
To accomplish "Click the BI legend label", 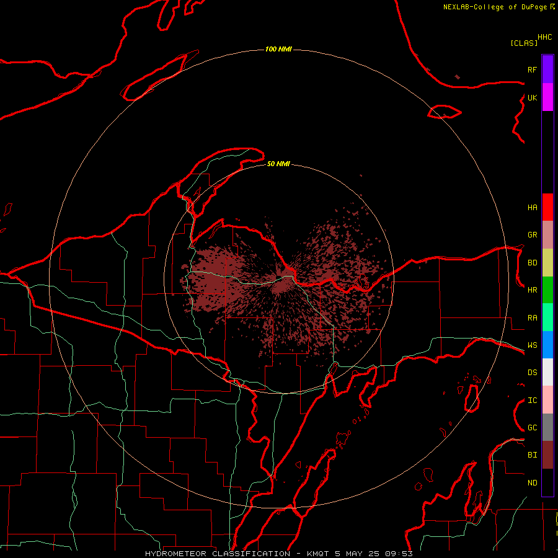I will click(x=532, y=455).
